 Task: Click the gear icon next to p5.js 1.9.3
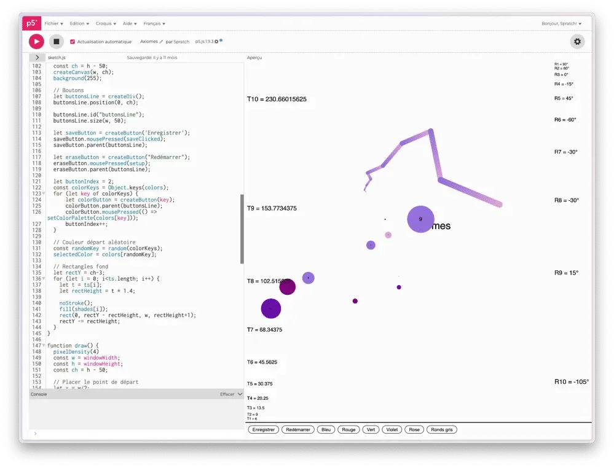tap(218, 41)
